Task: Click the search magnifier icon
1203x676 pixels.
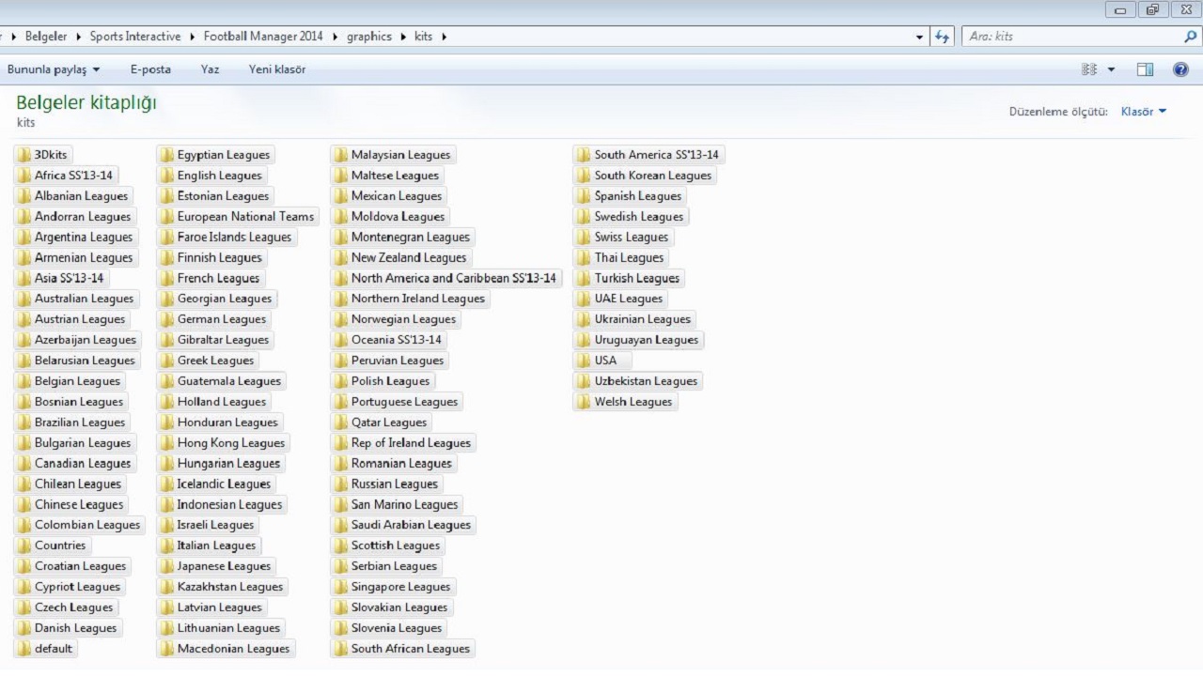Action: 1191,37
